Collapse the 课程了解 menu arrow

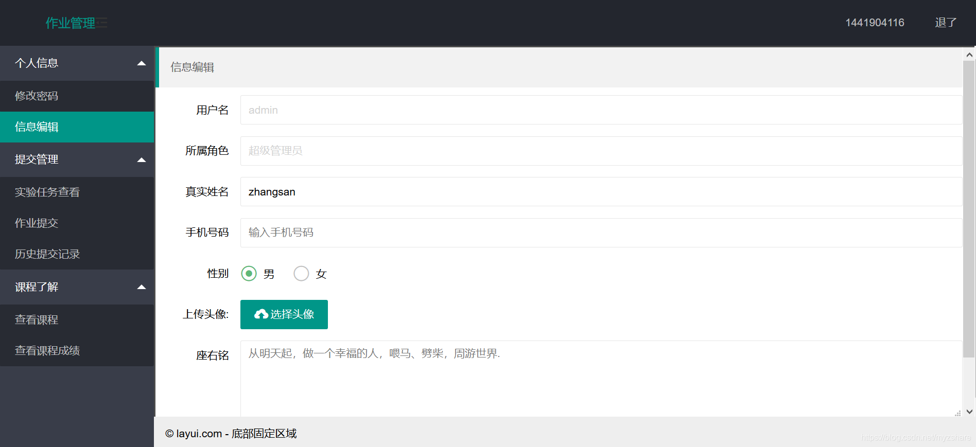point(142,287)
